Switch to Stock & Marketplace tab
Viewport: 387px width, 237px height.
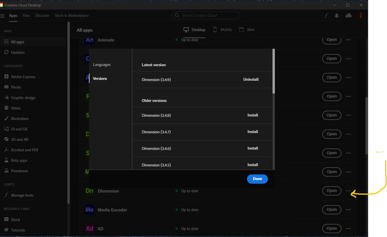[x=71, y=16]
